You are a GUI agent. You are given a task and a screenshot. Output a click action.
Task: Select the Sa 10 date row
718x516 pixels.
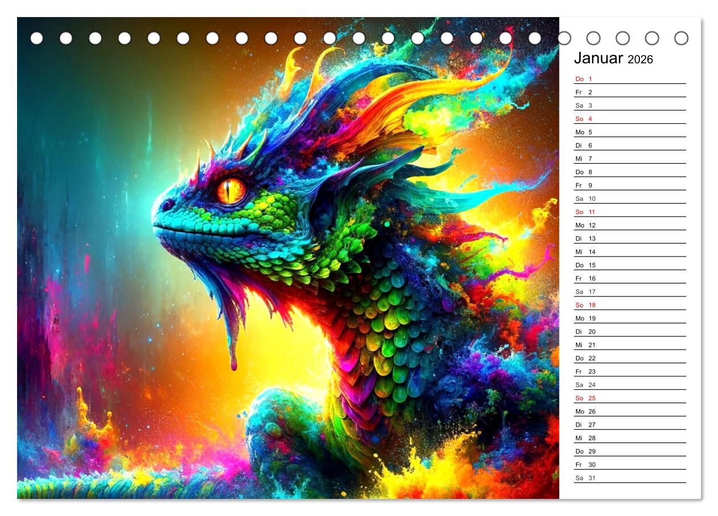click(x=629, y=199)
